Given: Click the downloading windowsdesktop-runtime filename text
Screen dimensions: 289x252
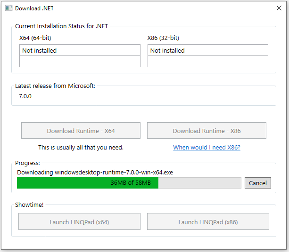Looking at the screenshot, I should (95, 173).
